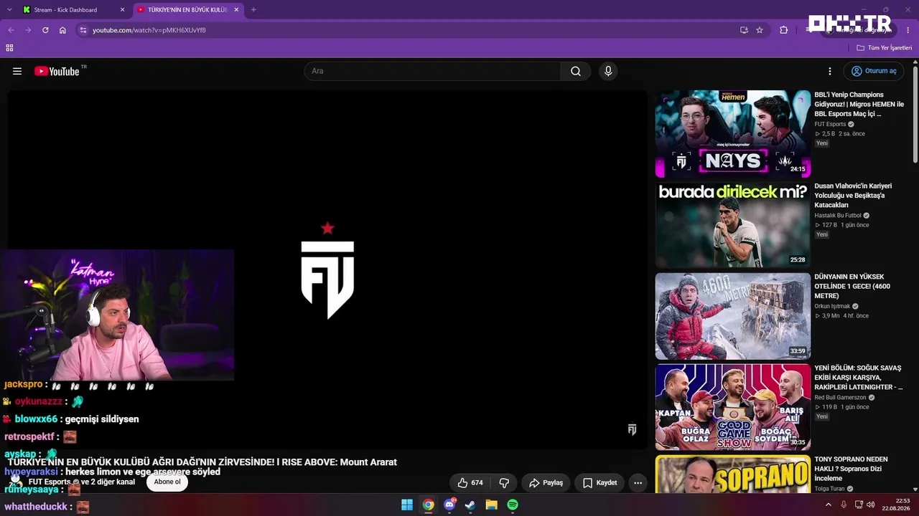Open more actions for the video
The height and width of the screenshot is (516, 919).
point(638,483)
